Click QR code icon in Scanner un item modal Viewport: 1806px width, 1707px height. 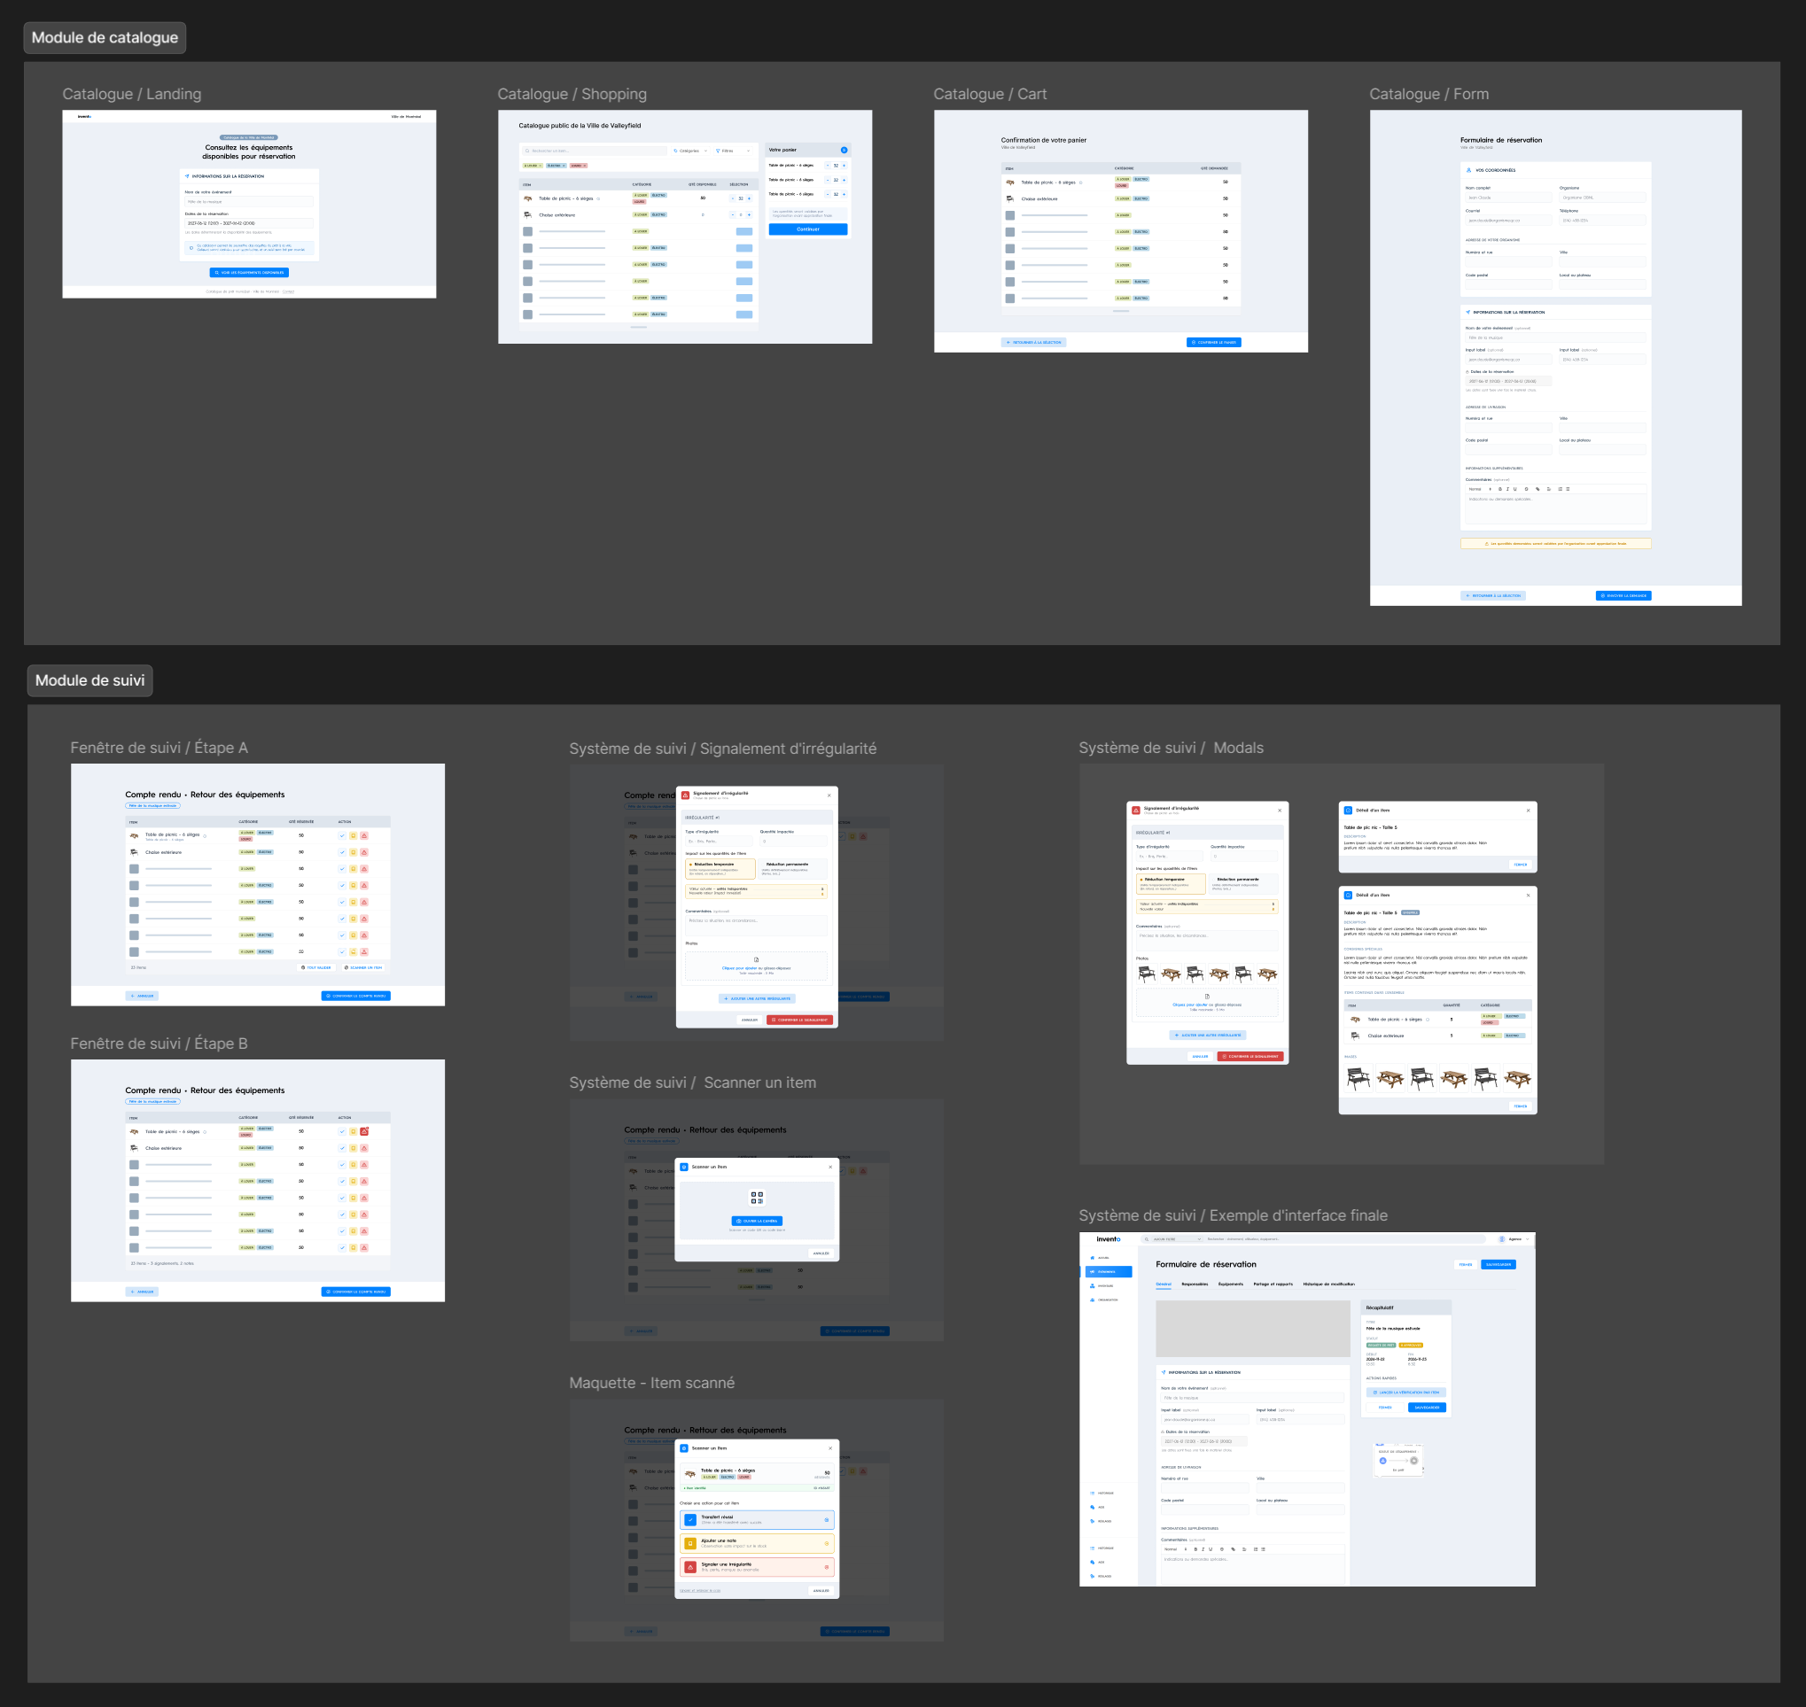[757, 1198]
